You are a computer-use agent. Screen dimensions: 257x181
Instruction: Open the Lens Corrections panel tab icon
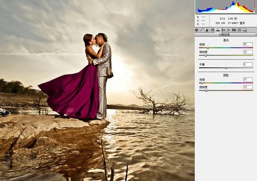tap(223, 30)
